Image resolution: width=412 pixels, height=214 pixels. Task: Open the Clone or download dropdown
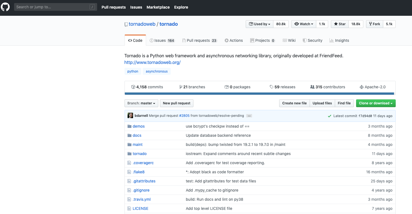click(x=376, y=103)
